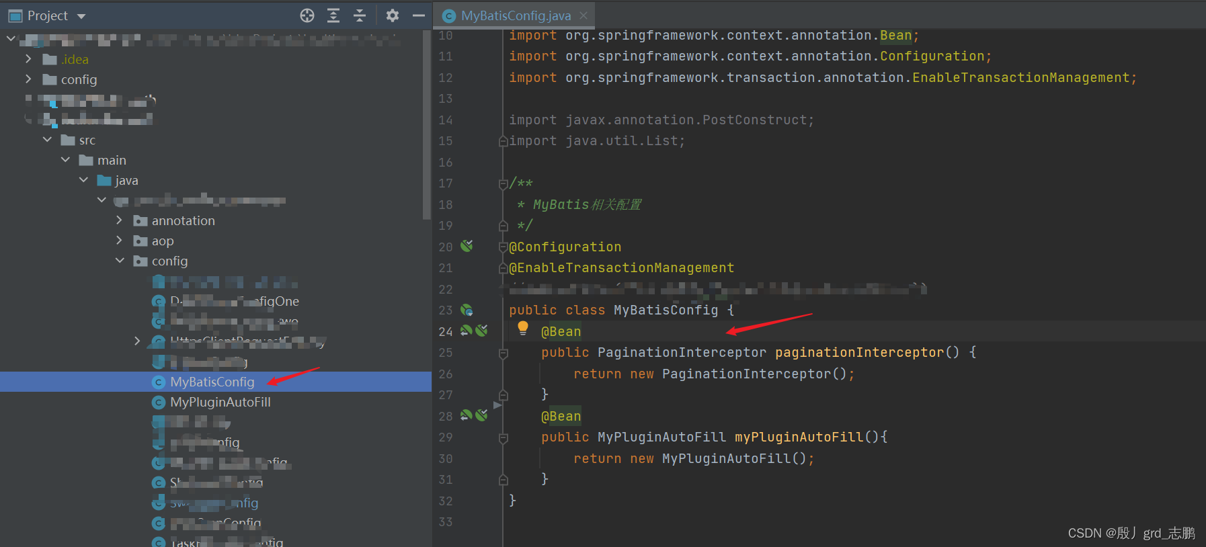Click the class icon beside MyBatisConfig in tree
Screen dimensions: 1206x547
click(159, 382)
